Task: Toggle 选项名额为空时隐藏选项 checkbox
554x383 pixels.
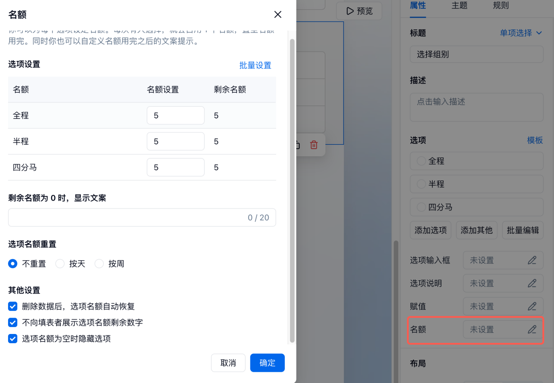Action: point(13,339)
